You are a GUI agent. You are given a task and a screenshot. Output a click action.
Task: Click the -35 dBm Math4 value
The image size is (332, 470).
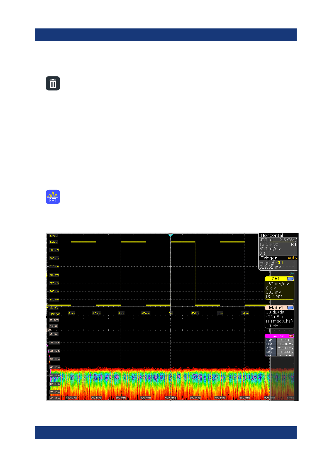pyautogui.click(x=274, y=317)
